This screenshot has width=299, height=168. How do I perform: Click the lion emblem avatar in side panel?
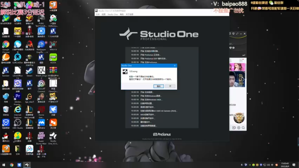pyautogui.click(x=239, y=118)
